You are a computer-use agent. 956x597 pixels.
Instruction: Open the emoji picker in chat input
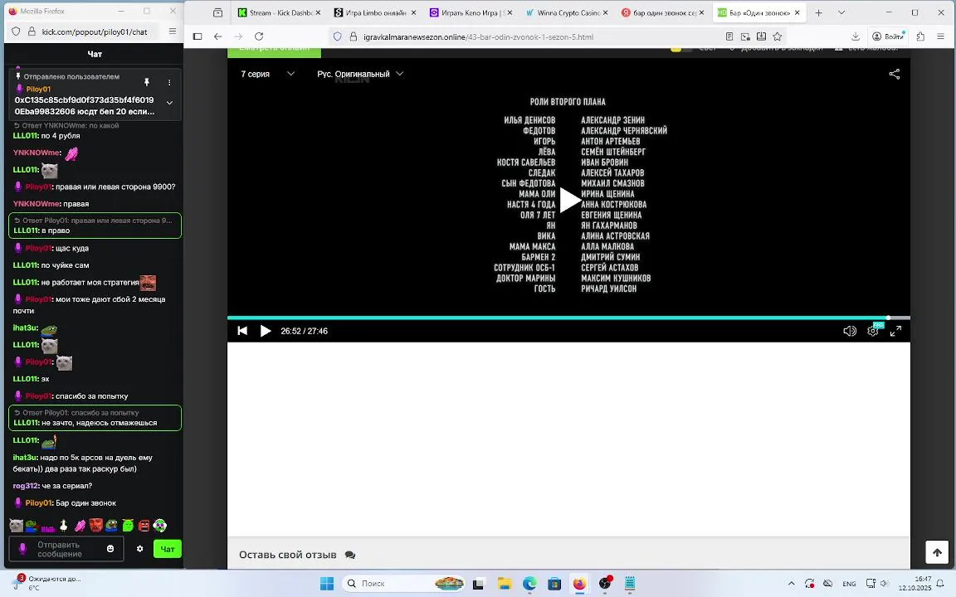click(110, 549)
